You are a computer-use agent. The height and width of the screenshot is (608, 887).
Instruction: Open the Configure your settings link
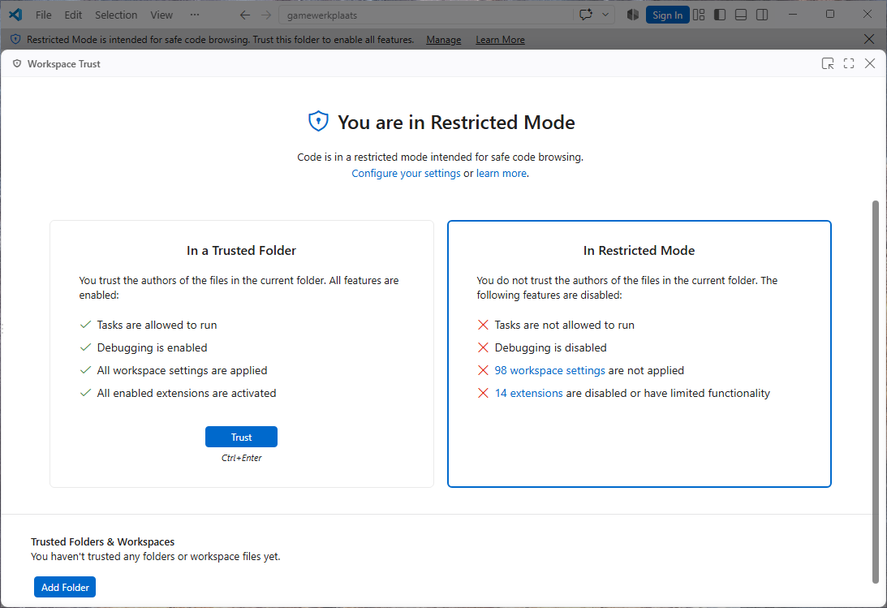406,173
